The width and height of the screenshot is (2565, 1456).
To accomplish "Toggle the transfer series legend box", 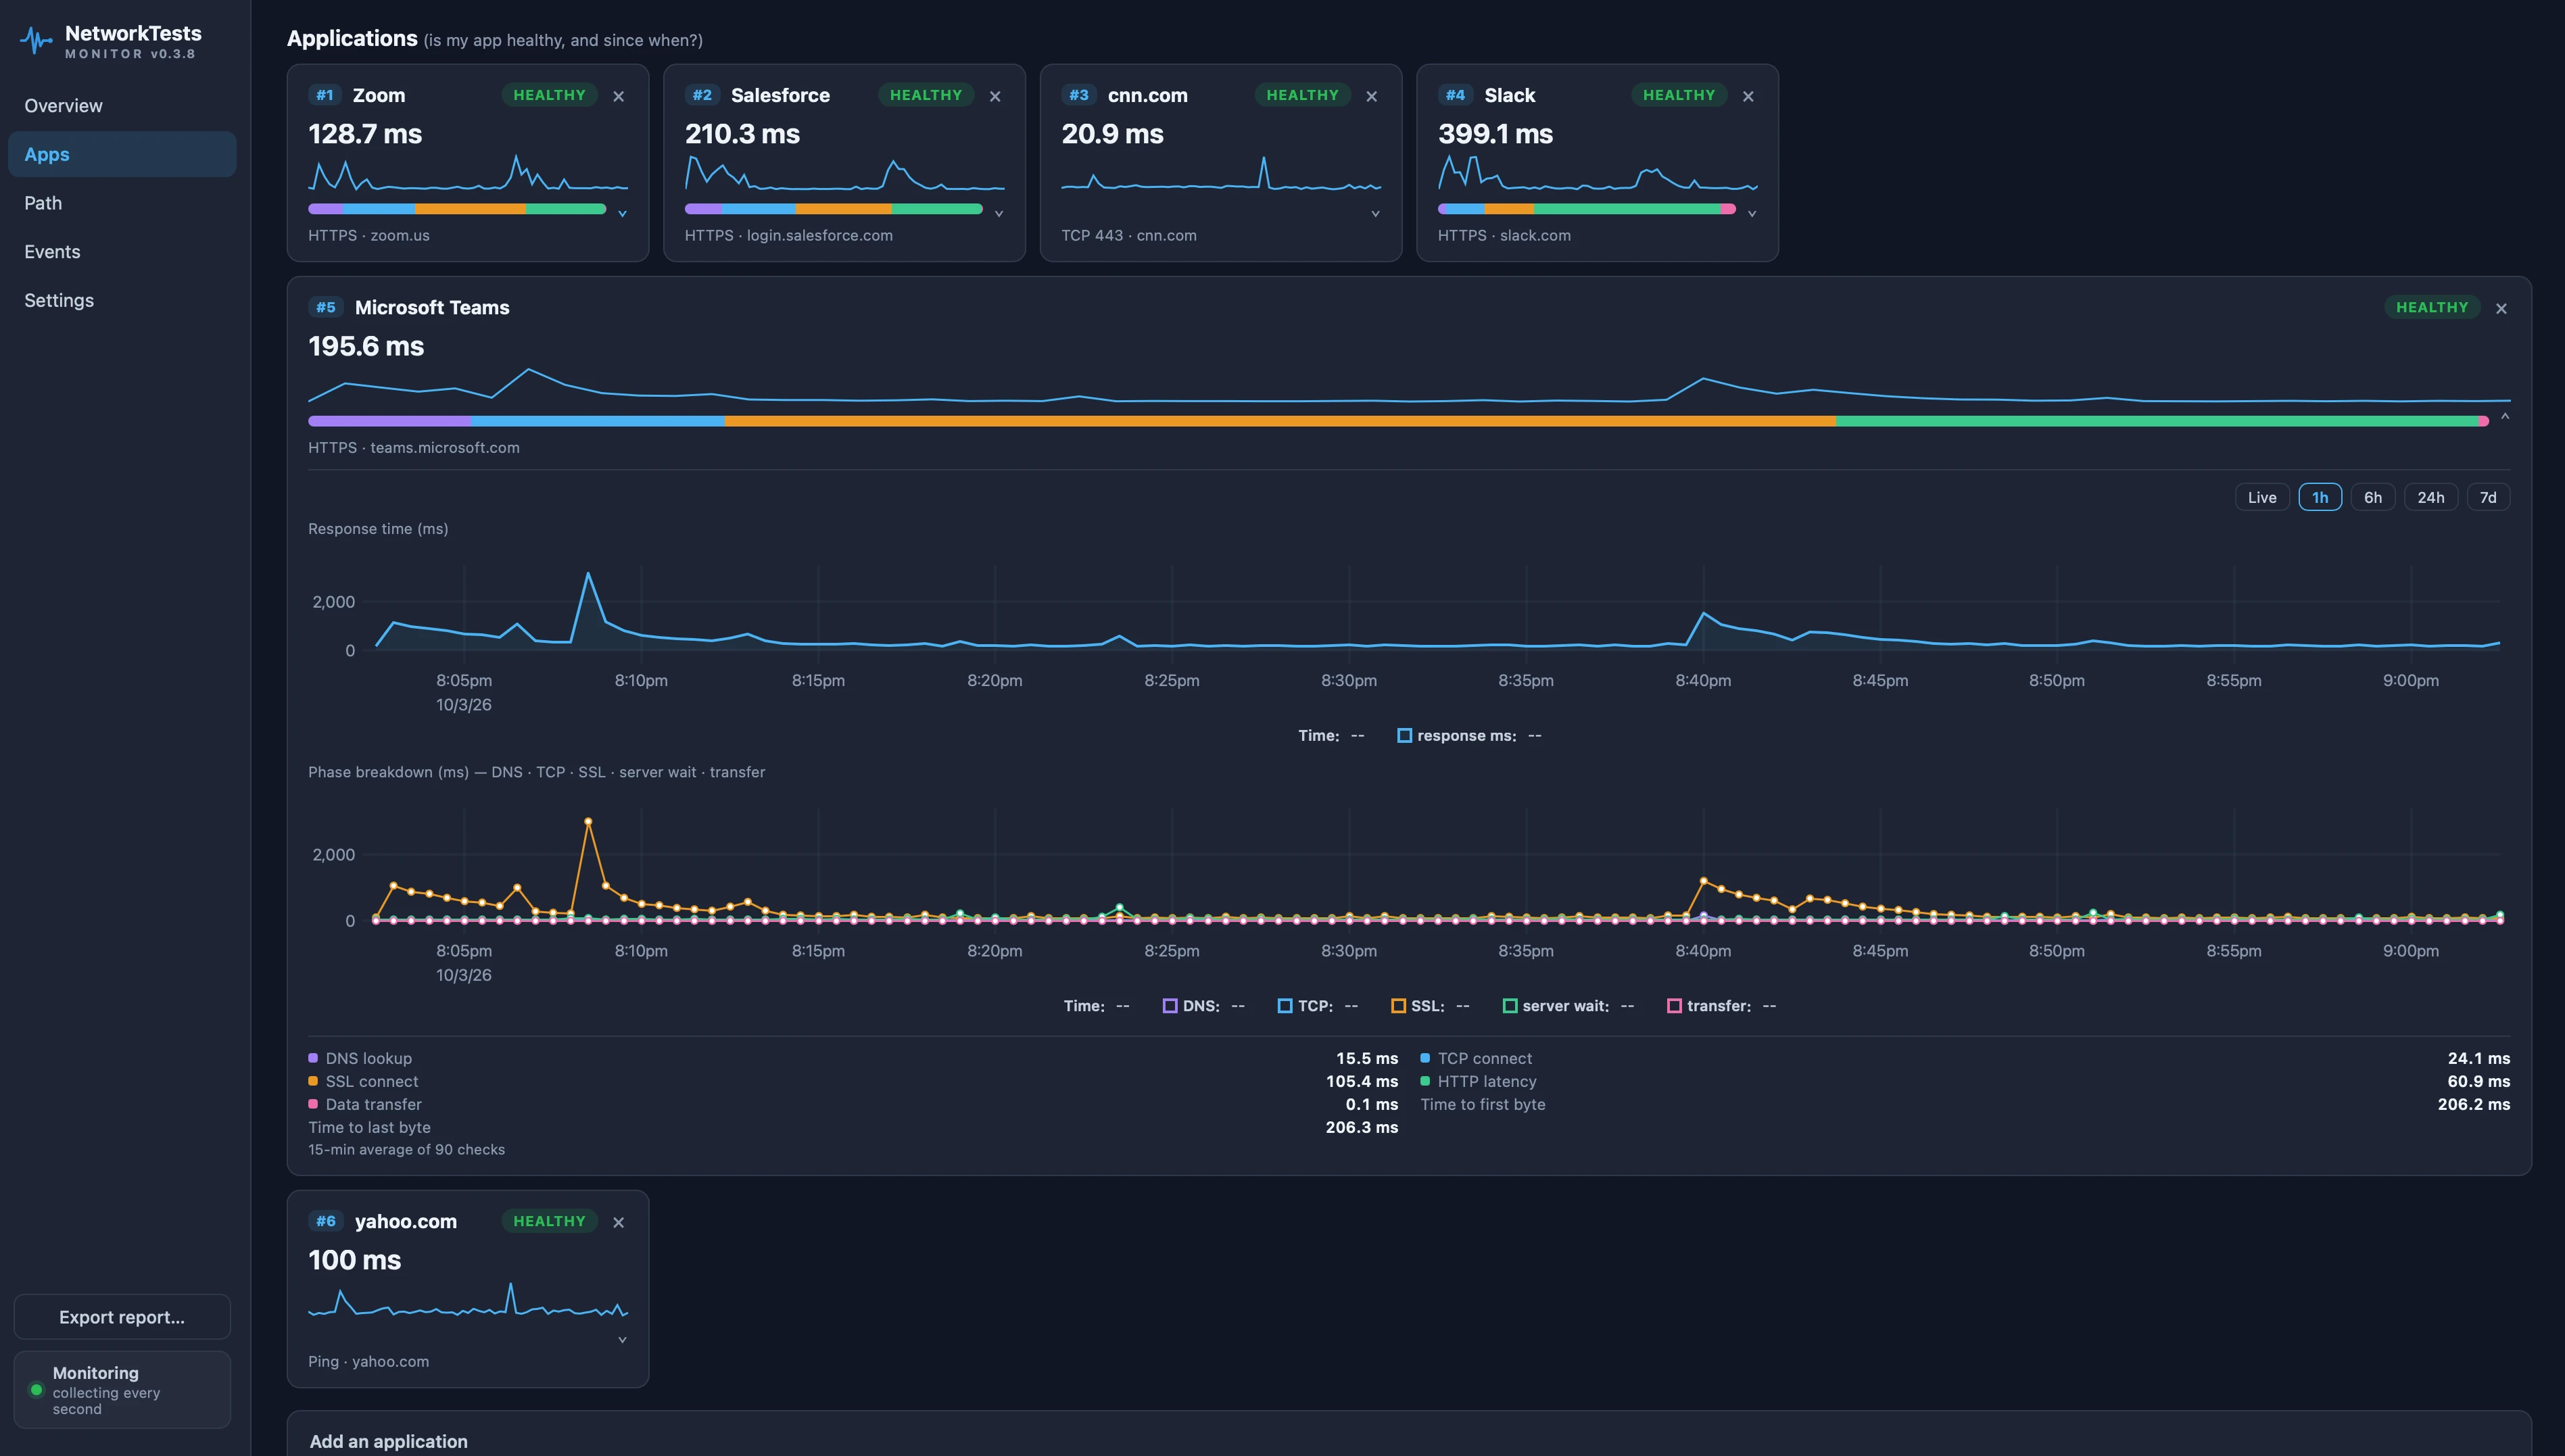I will 1674,1006.
